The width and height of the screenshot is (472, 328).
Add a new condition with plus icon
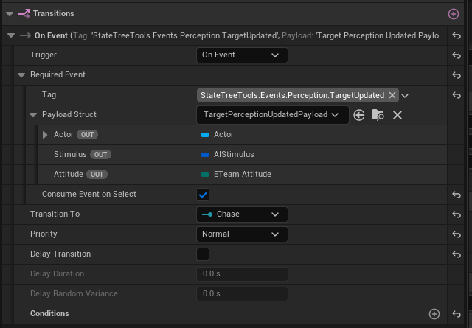[434, 314]
